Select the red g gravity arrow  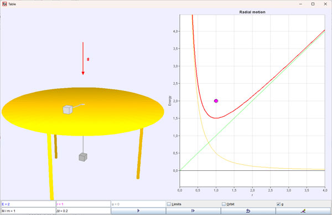click(x=83, y=58)
